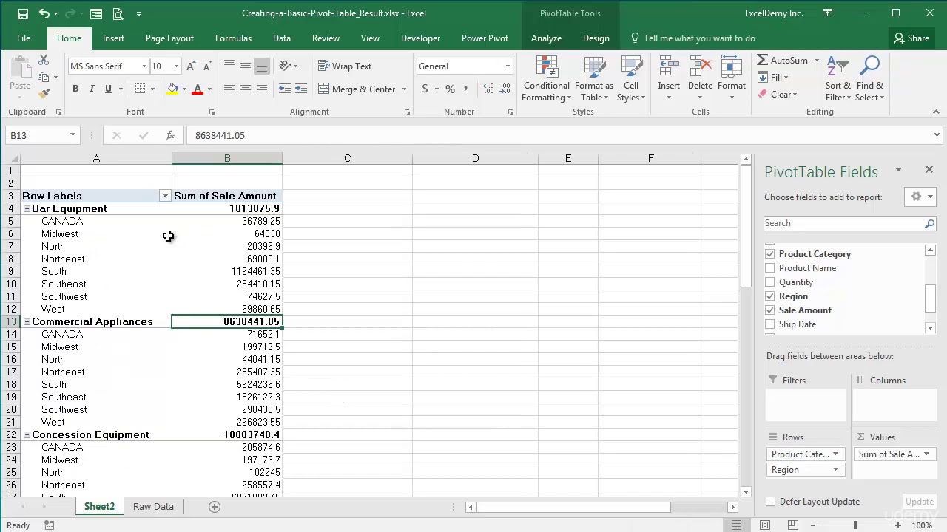Uncheck the Sale Amount field
This screenshot has width=947, height=532.
(x=770, y=310)
